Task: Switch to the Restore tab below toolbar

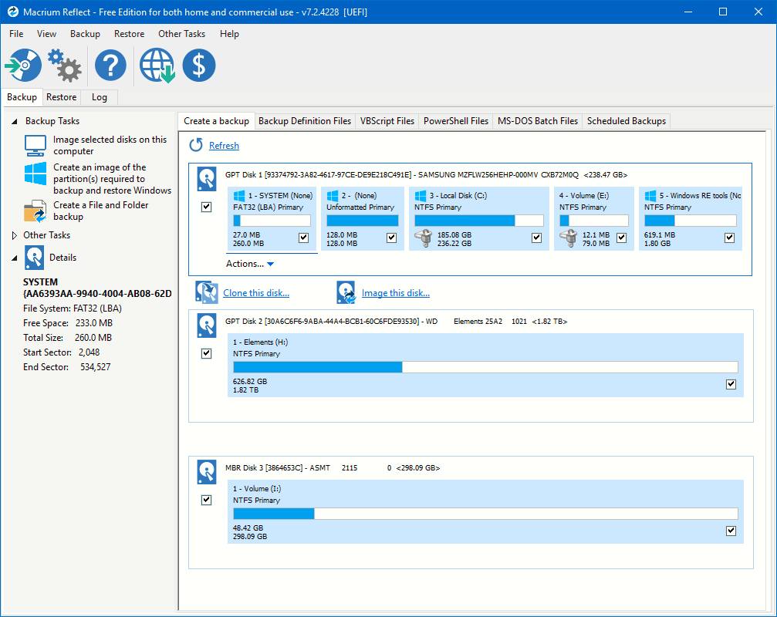Action: pyautogui.click(x=62, y=97)
